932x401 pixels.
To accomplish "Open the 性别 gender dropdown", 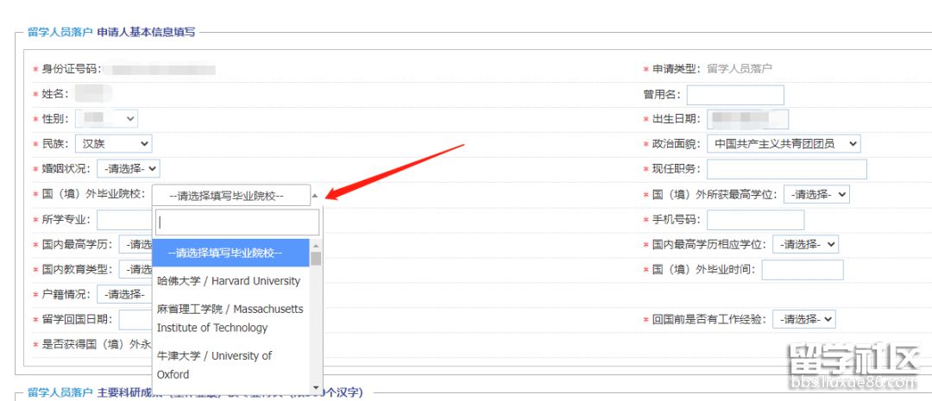I will tap(106, 119).
